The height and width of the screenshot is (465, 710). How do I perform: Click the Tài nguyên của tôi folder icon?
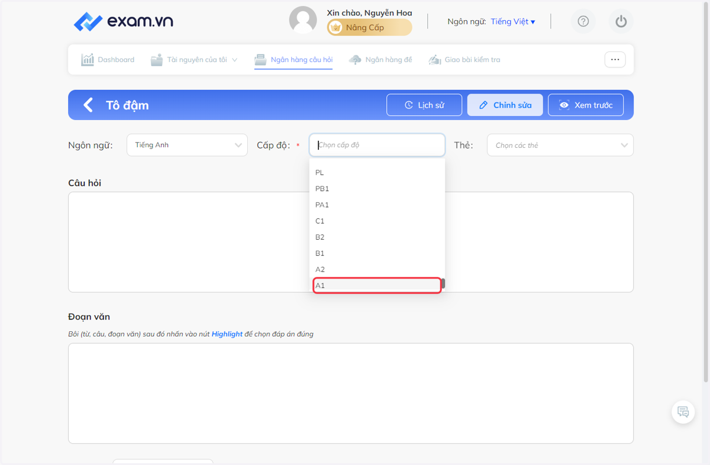point(157,60)
